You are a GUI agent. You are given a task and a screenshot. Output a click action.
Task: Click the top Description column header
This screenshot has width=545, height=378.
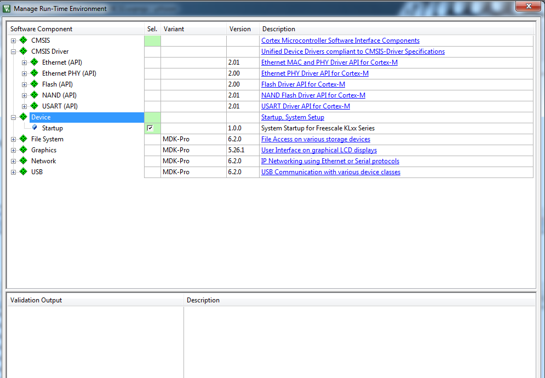coord(396,29)
